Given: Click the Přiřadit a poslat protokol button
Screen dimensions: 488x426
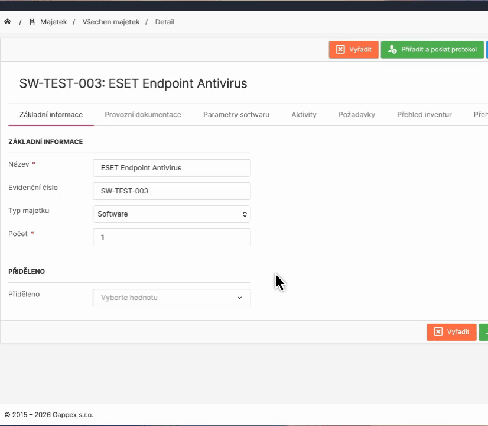Looking at the screenshot, I should tap(432, 50).
